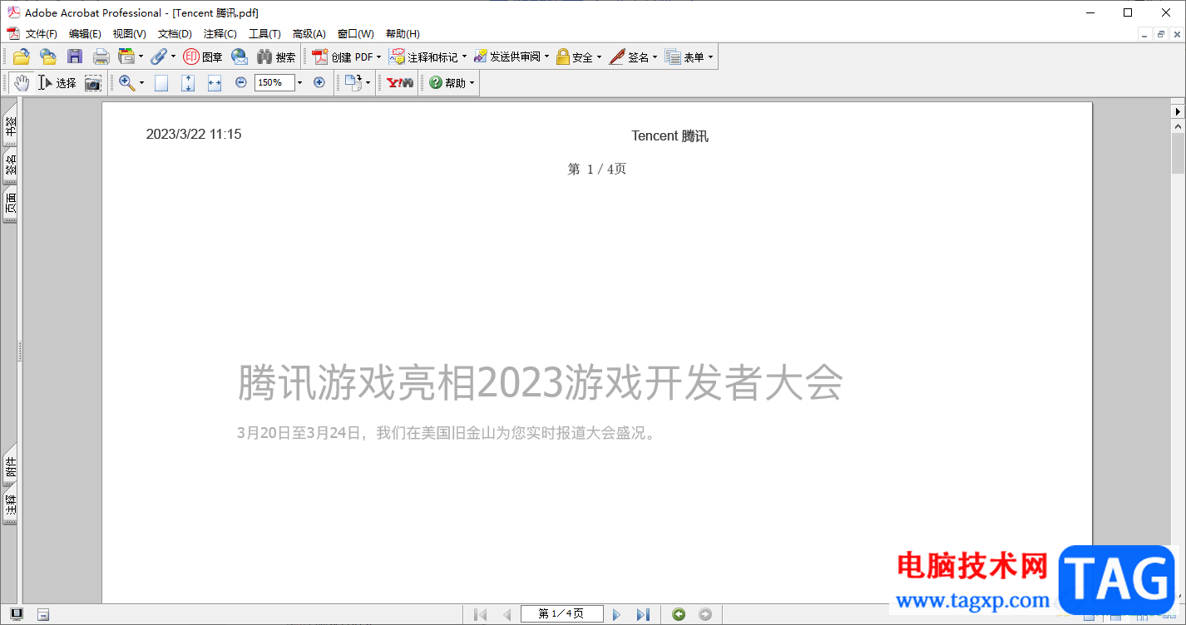This screenshot has height=625, width=1186.
Task: Open the 搜索 binoculars search tool
Action: pos(276,57)
